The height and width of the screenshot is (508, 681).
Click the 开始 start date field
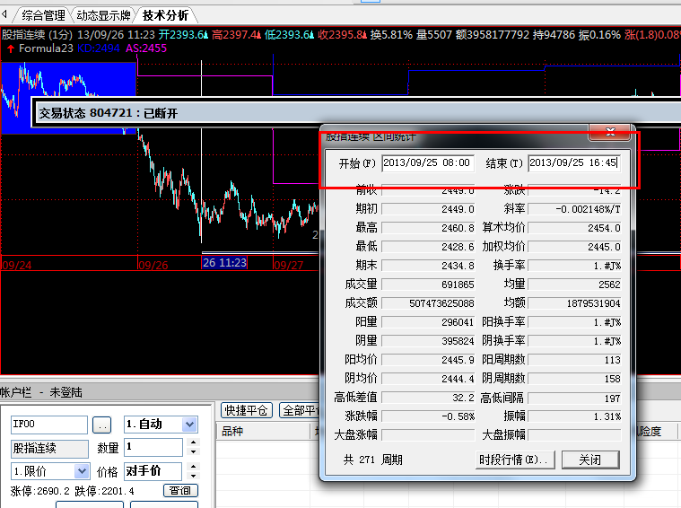tap(427, 163)
